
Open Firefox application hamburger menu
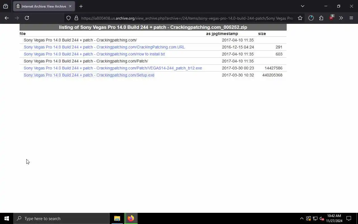coord(351,18)
